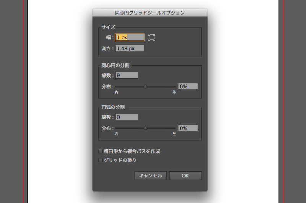Click the 円弧の分割 section heading
Screen dimensions: 306x203
coord(113,107)
